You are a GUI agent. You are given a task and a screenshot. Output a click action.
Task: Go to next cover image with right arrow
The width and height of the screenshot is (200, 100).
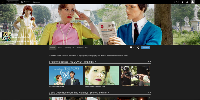(x=199, y=15)
